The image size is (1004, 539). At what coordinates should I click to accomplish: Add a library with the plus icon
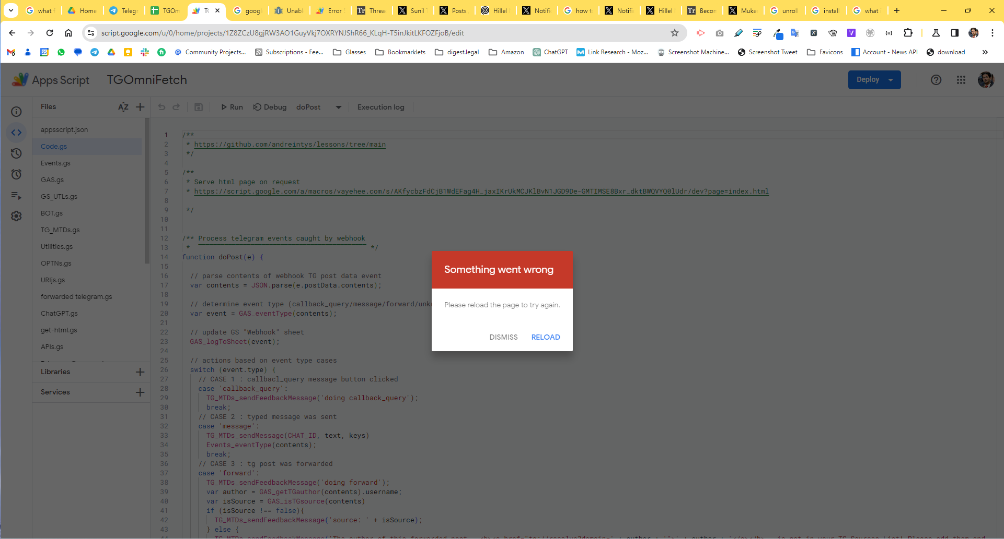[x=140, y=372]
